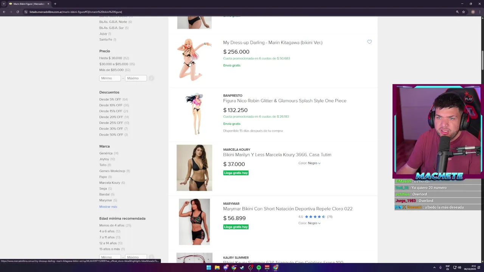Image resolution: width=484 pixels, height=272 pixels.
Task: Filter by Hasta $ 30.000 price
Action: point(111,58)
